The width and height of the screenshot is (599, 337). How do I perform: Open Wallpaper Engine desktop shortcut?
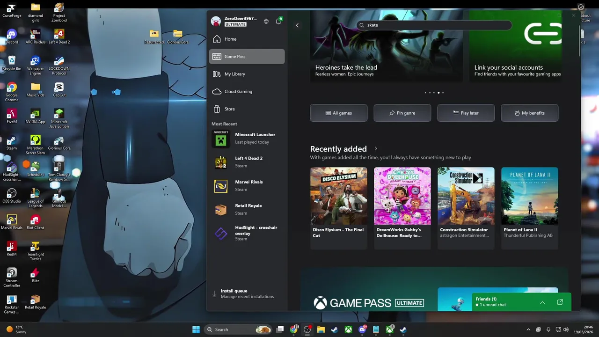click(36, 66)
